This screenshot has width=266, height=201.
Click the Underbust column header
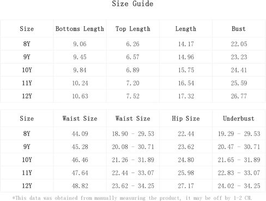pos(239,118)
